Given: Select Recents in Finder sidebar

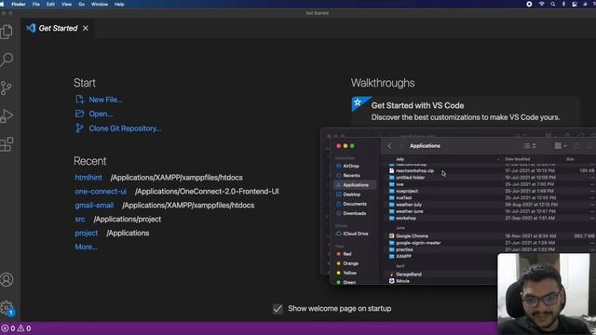Looking at the screenshot, I should pos(351,176).
